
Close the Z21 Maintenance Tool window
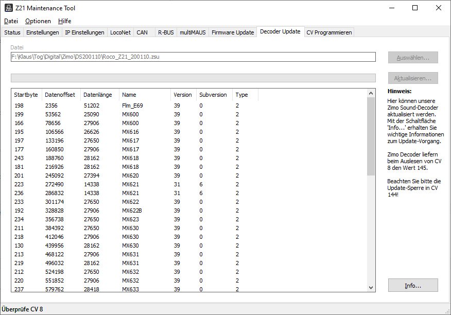(x=438, y=8)
